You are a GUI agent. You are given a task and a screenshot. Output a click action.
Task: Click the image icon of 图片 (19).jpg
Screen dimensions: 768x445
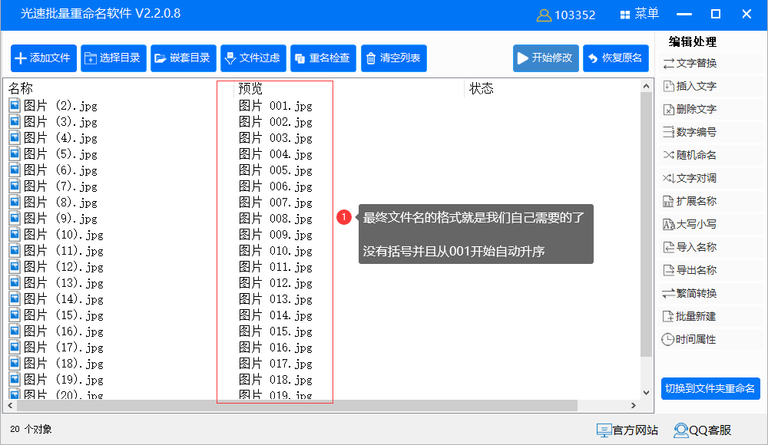click(15, 380)
